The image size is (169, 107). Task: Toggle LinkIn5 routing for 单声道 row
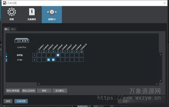tap(58, 55)
